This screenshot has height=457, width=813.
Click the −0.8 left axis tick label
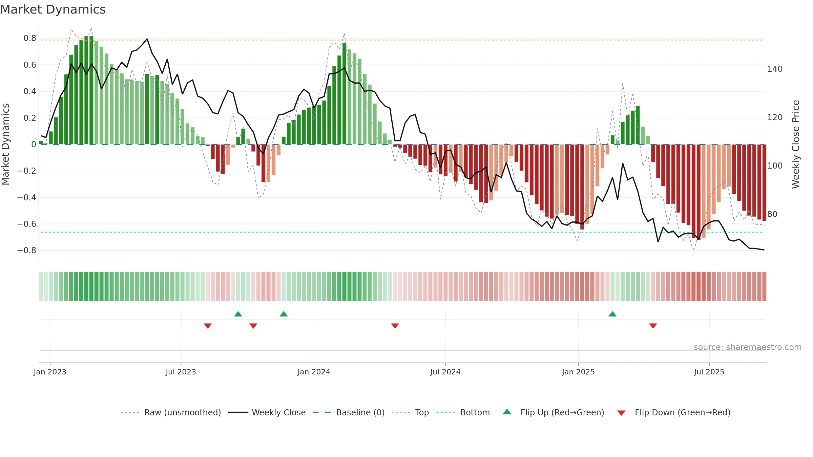(x=27, y=251)
